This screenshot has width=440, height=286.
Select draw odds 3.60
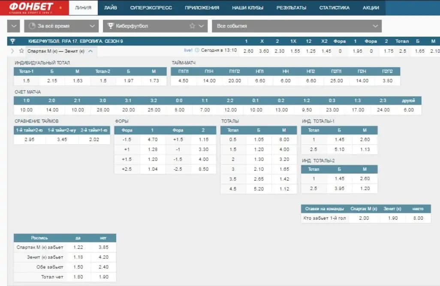coord(264,51)
